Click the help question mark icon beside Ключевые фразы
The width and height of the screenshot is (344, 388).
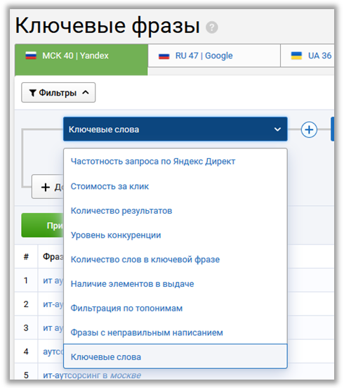click(x=212, y=27)
